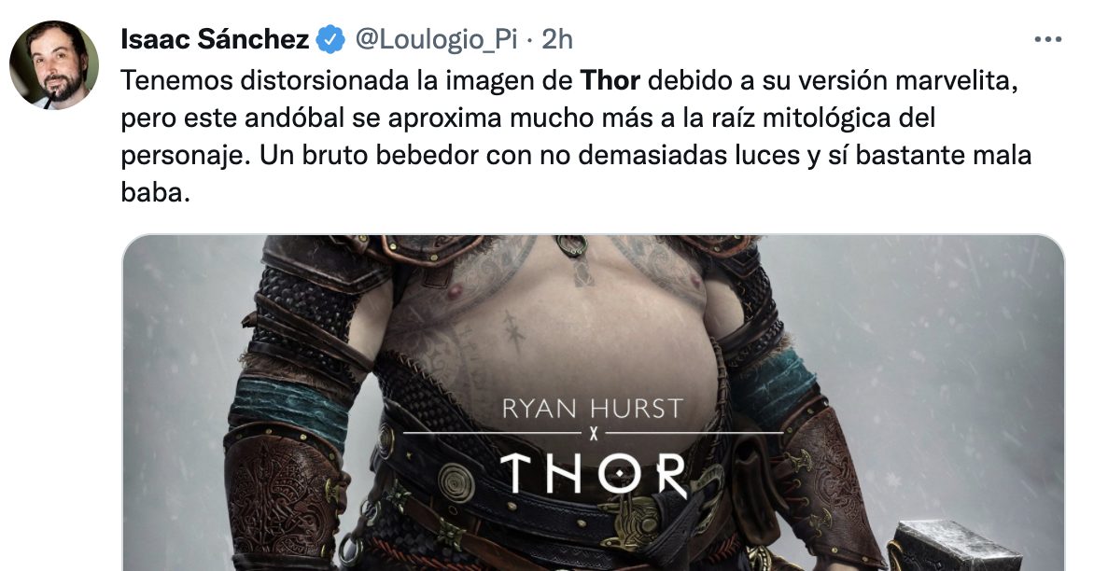Click the word marvelita in tweet text
Screen dimensions: 1094x571
pyautogui.click(x=957, y=81)
